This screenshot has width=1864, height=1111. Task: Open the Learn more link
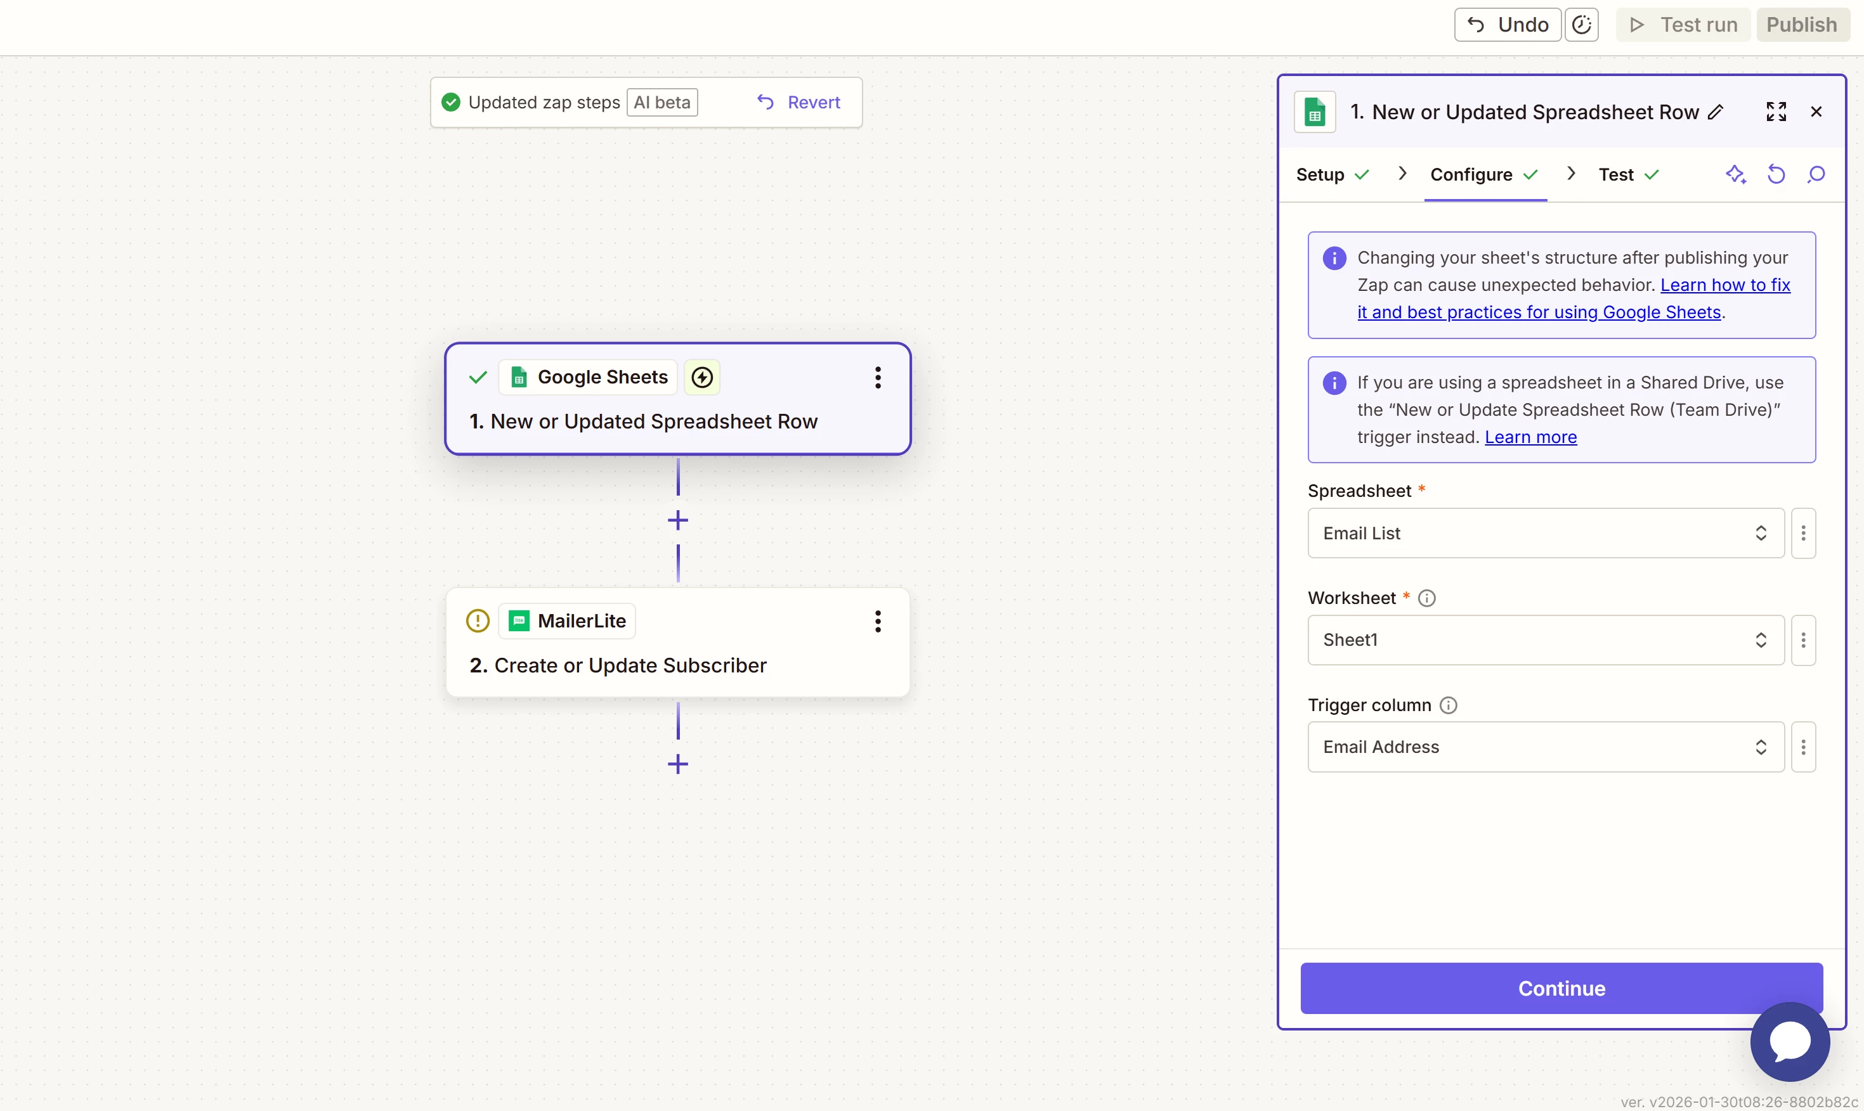point(1530,437)
